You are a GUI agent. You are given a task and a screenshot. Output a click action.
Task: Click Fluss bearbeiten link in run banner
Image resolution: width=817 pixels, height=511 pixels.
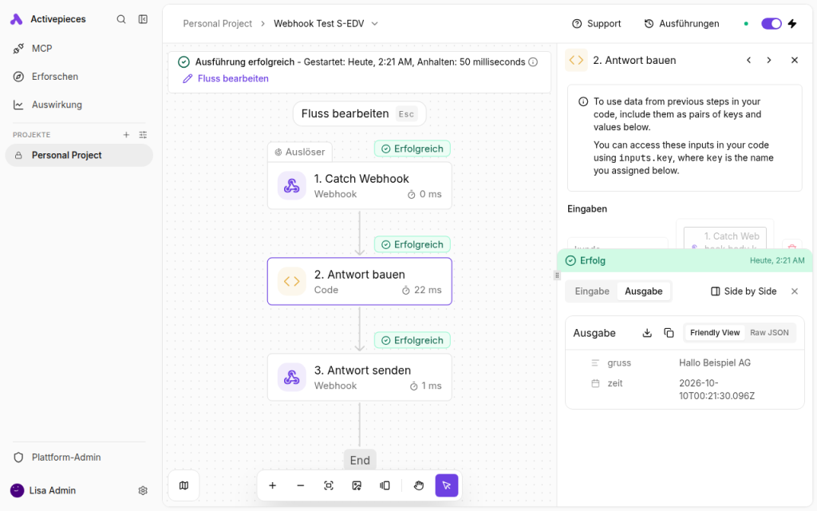(x=226, y=79)
